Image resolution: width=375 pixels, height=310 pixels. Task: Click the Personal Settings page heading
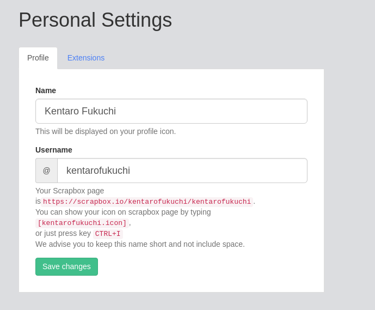(95, 20)
